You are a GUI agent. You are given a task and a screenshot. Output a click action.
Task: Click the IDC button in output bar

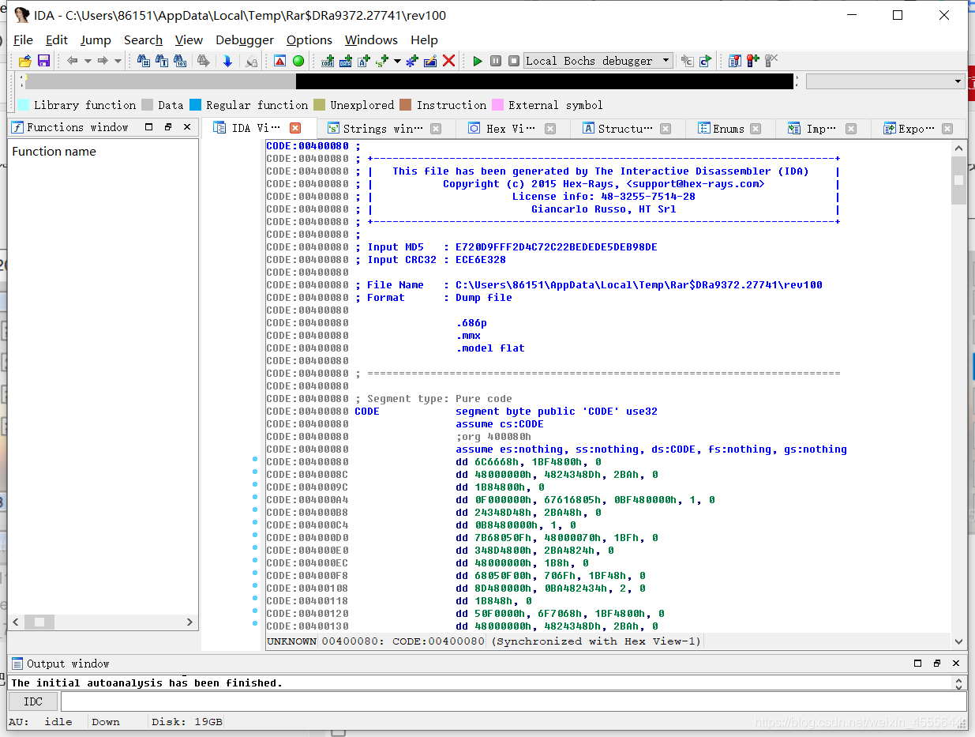(x=33, y=701)
